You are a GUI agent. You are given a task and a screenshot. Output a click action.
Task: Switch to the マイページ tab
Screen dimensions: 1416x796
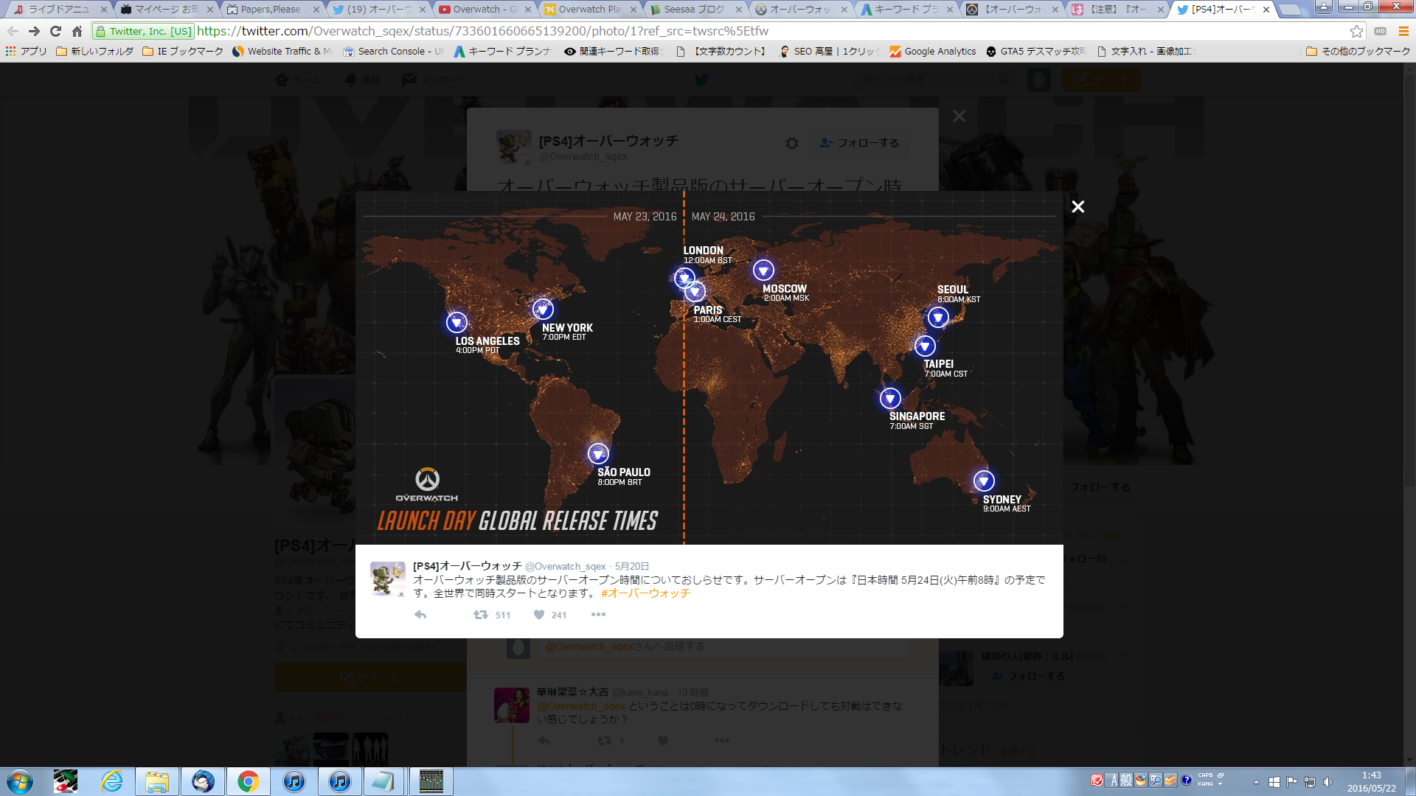tap(165, 10)
